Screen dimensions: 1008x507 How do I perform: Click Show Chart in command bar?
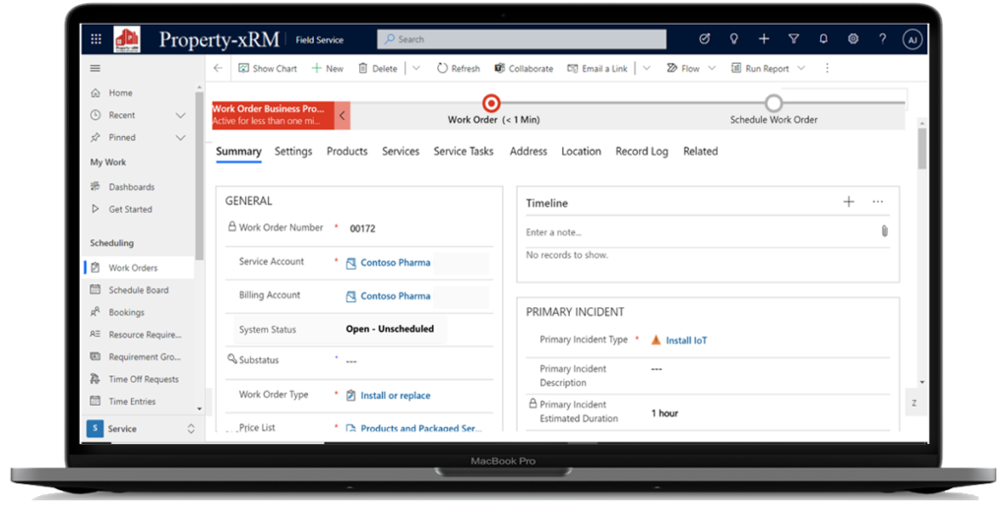pyautogui.click(x=268, y=68)
